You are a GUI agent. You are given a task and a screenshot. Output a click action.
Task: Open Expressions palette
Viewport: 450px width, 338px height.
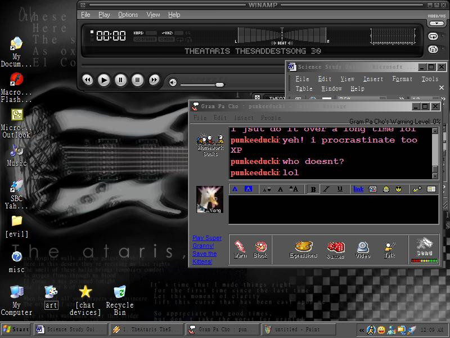coord(303,249)
